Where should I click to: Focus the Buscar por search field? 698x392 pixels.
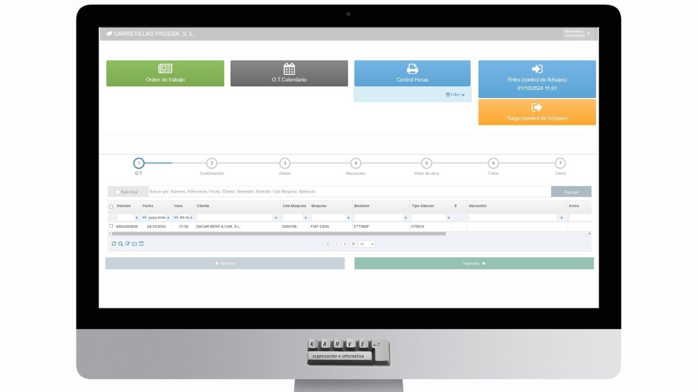[349, 192]
